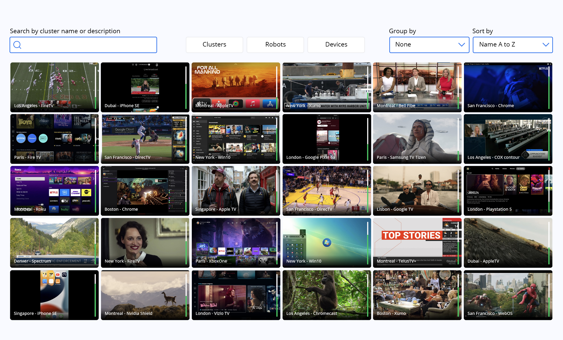
Task: Focus the cluster name search field
Action: click(88, 45)
